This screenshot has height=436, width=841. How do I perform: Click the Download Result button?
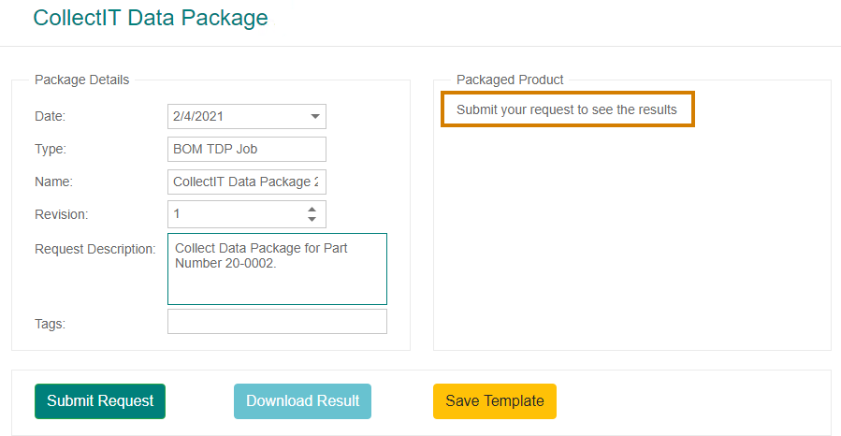pyautogui.click(x=302, y=401)
